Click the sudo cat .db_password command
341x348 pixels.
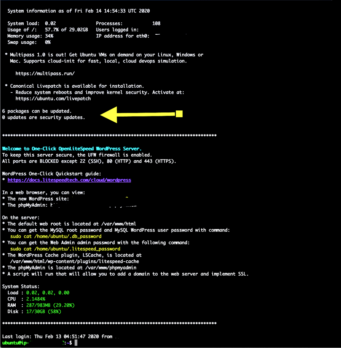56,236
